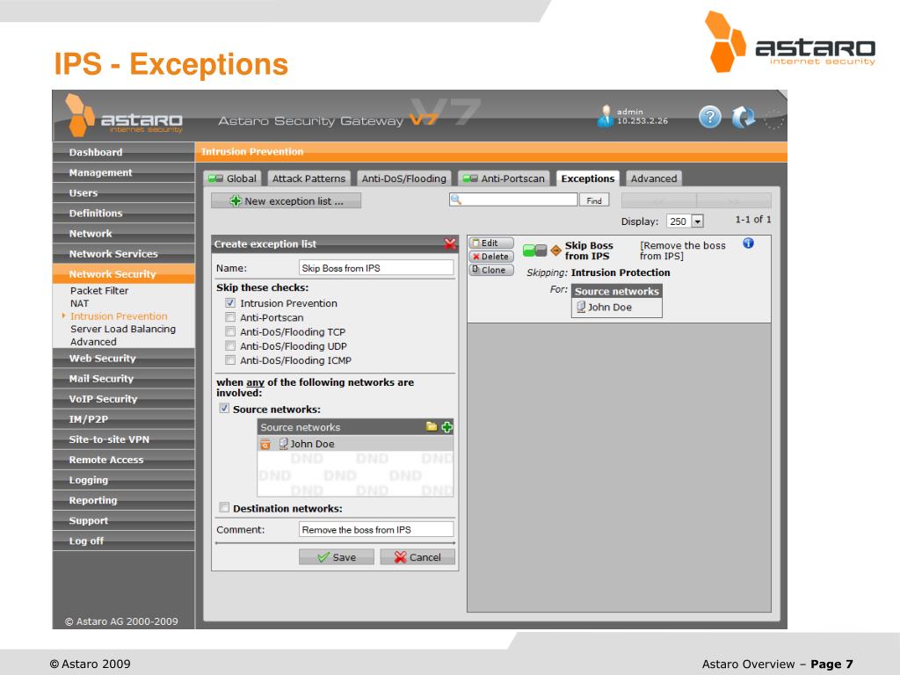Click the admin user avatar icon
This screenshot has width=900, height=675.
(x=605, y=117)
